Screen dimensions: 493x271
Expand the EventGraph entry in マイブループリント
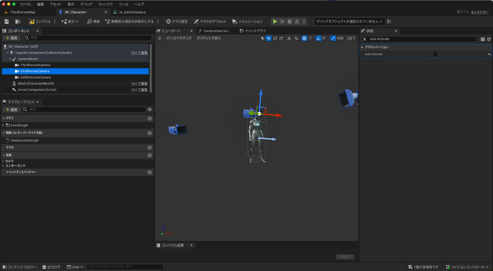(3, 125)
